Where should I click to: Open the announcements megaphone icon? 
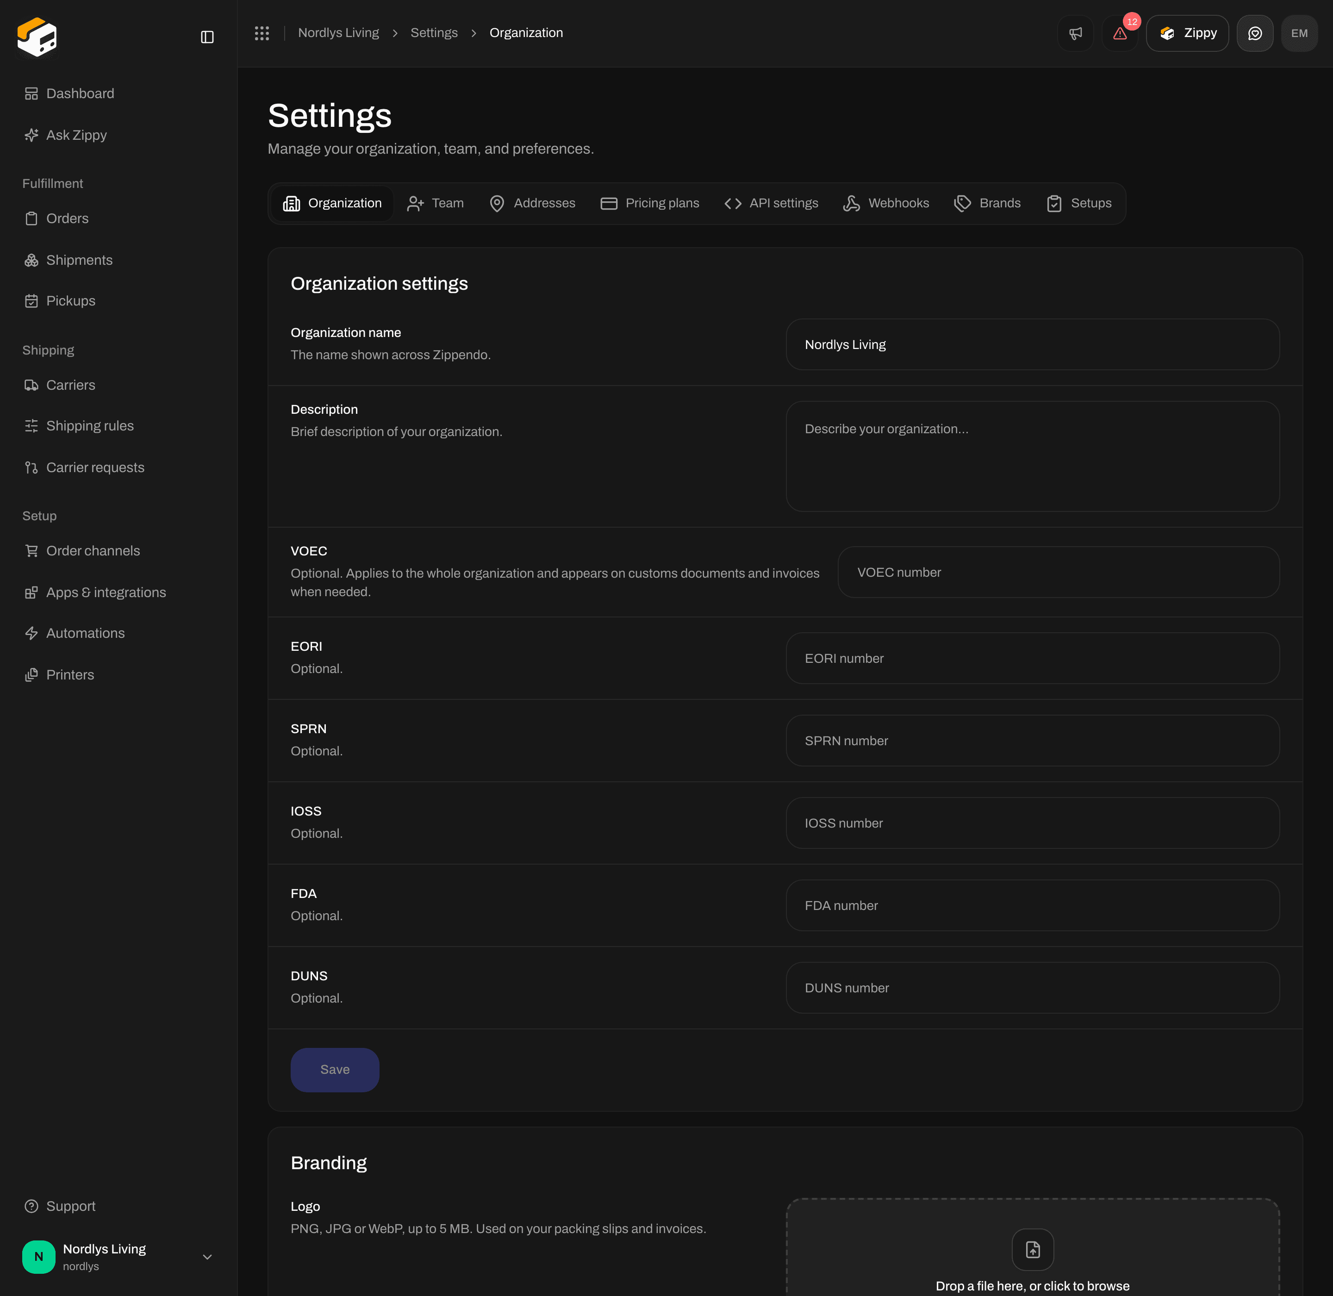click(x=1076, y=33)
